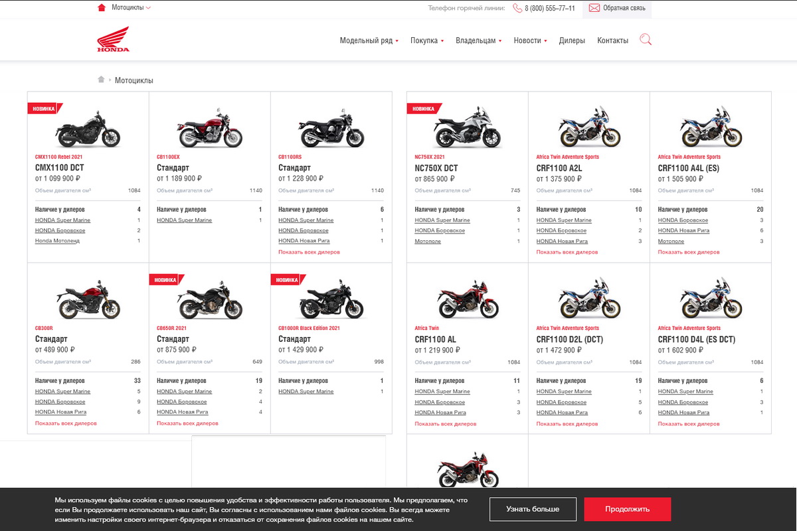797x531 pixels.
Task: Call hotline number 8 (800) 555-77-11
Action: point(550,8)
